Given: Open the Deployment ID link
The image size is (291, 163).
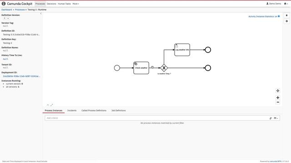Looking at the screenshot, I should (21, 76).
